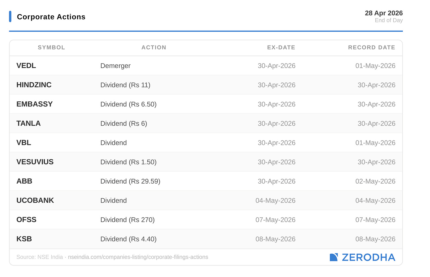Select the EMBASSY symbol
This screenshot has width=430, height=277.
point(35,104)
